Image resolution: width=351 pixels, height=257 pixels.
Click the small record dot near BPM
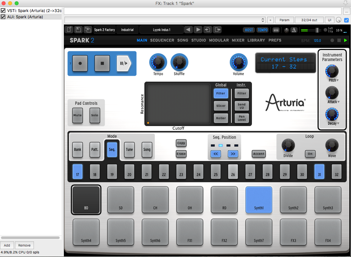click(x=332, y=40)
